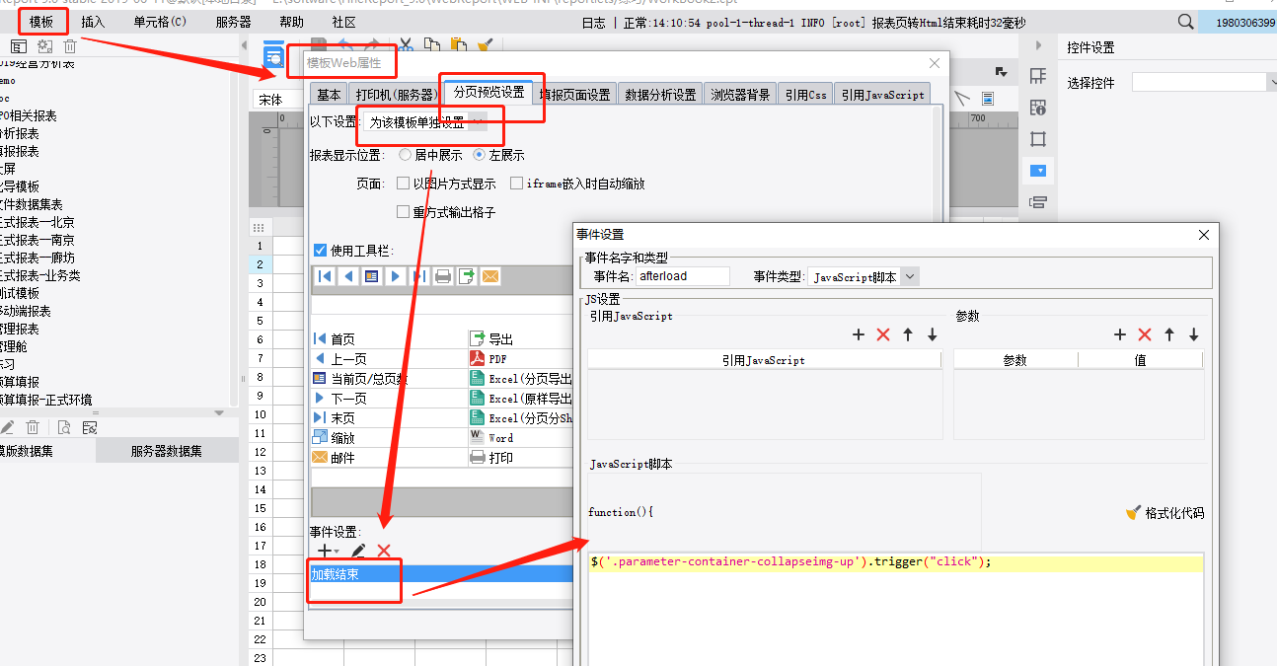This screenshot has height=666, width=1277.
Task: Edit the selected event with pencil icon
Action: (358, 551)
